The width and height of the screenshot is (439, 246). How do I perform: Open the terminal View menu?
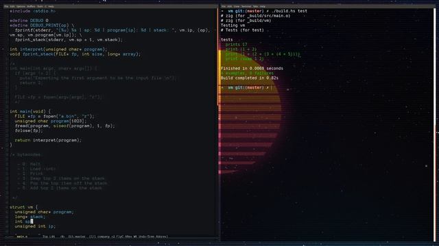(237, 6)
